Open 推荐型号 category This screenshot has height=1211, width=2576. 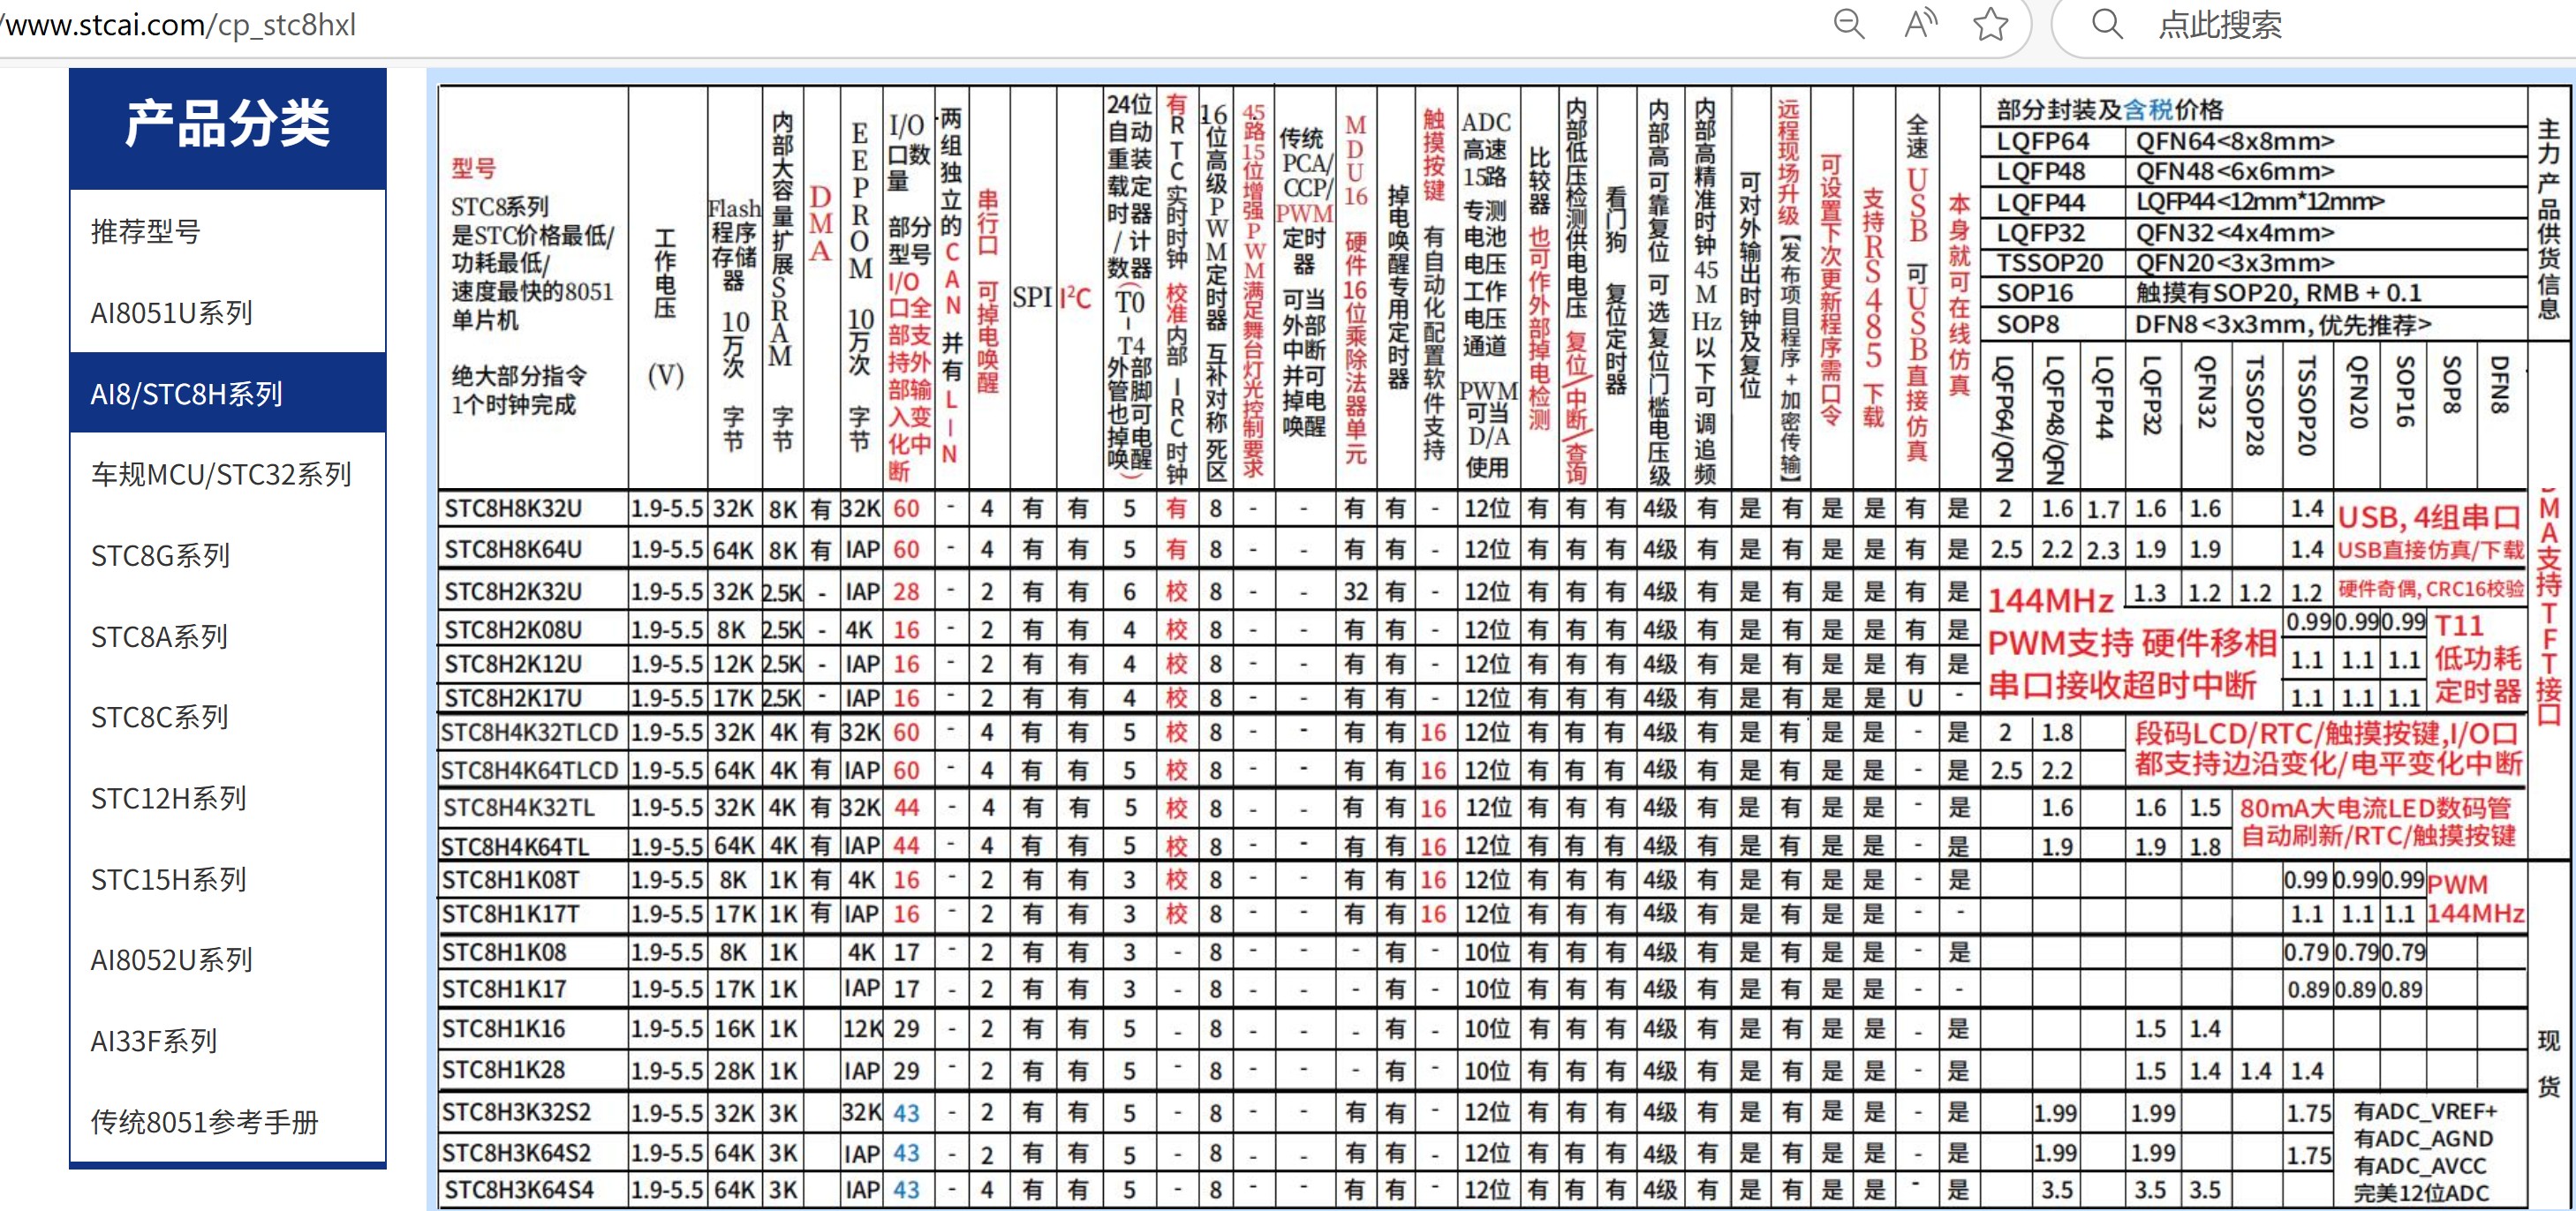tap(146, 232)
